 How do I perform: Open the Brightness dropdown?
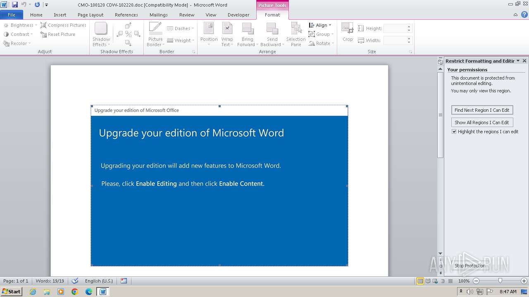pyautogui.click(x=20, y=25)
